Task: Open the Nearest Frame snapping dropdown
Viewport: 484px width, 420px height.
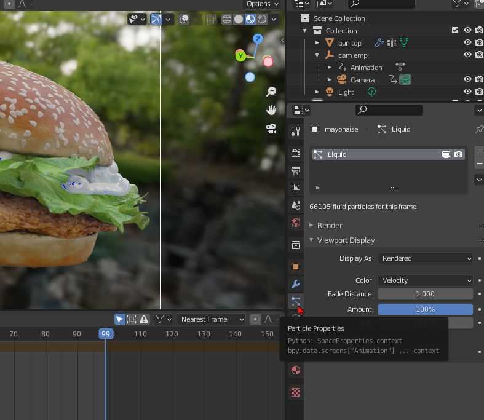Action: point(211,319)
